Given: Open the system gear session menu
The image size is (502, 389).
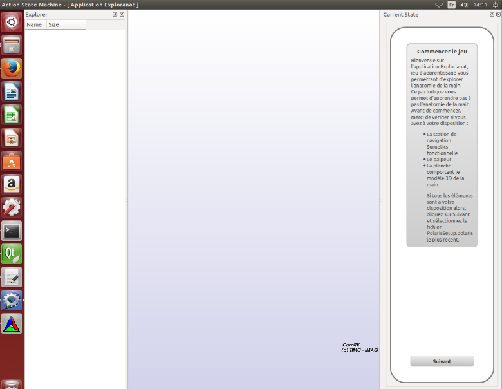Looking at the screenshot, I should [x=496, y=5].
